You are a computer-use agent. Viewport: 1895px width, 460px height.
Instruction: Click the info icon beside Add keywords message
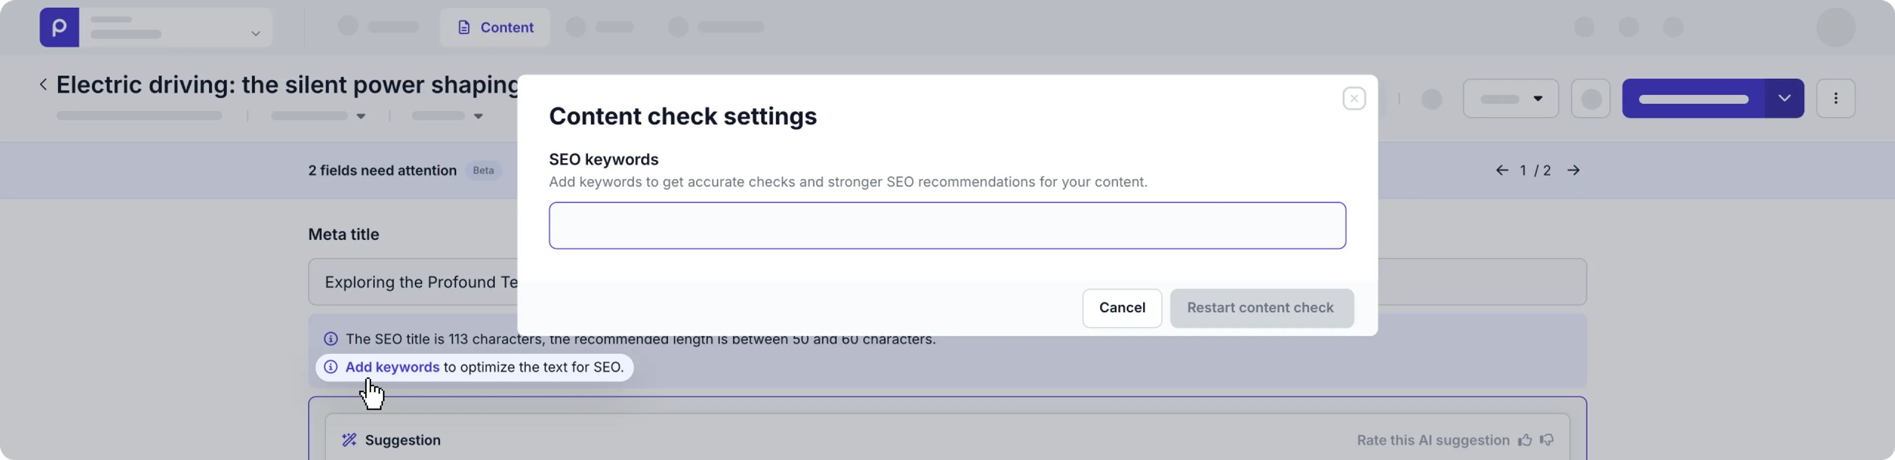[330, 367]
